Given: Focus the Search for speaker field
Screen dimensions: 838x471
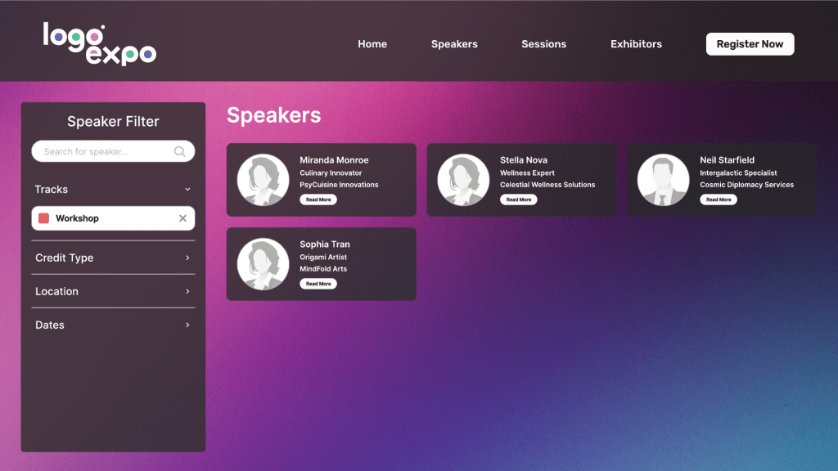Looking at the screenshot, I should click(x=102, y=151).
